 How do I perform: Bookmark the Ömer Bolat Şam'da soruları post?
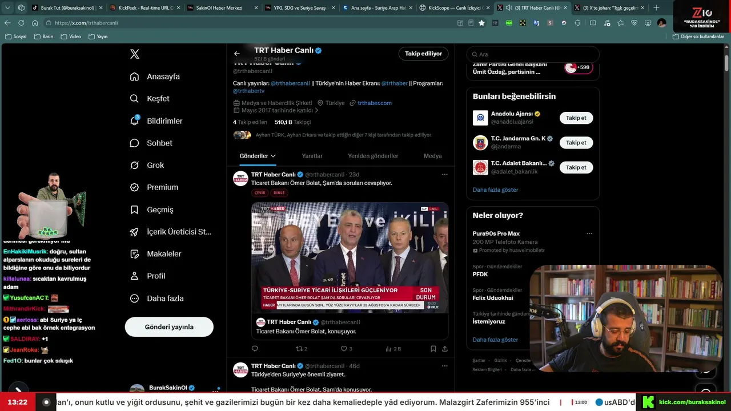pyautogui.click(x=433, y=349)
